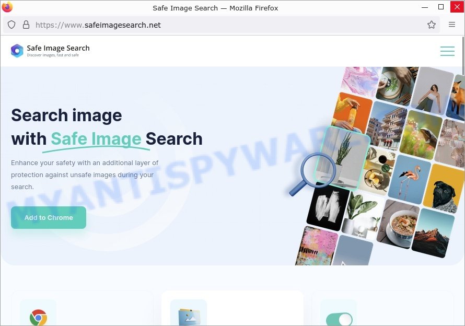The image size is (465, 326).
Task: Click the woman in white top thumbnail
Action: click(433, 91)
